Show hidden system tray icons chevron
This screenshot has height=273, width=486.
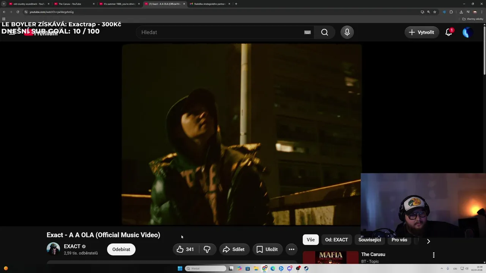[442, 268]
